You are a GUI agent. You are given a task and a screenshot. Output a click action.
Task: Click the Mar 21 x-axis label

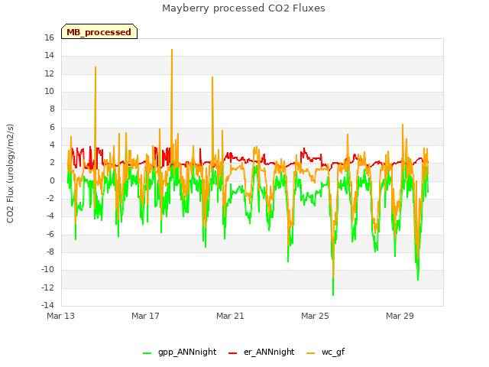click(x=230, y=316)
